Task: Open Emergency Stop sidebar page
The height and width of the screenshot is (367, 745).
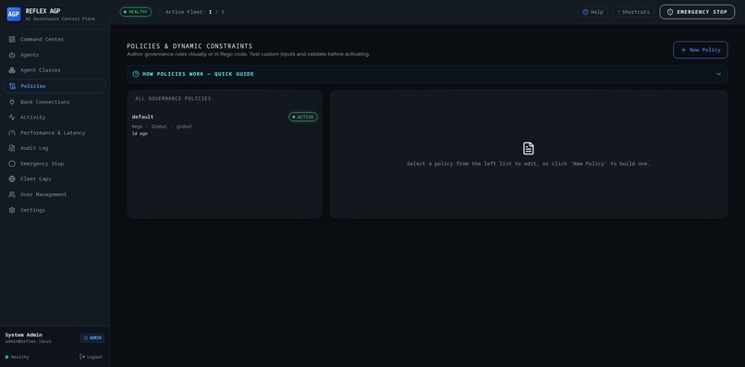Action: click(55, 164)
